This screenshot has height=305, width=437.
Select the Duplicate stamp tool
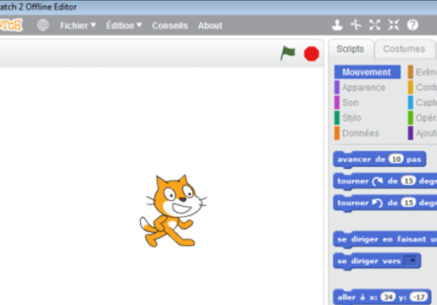click(337, 25)
